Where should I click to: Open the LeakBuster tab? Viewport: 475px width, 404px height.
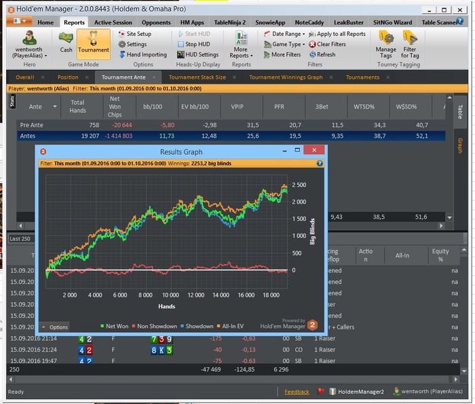tap(349, 22)
